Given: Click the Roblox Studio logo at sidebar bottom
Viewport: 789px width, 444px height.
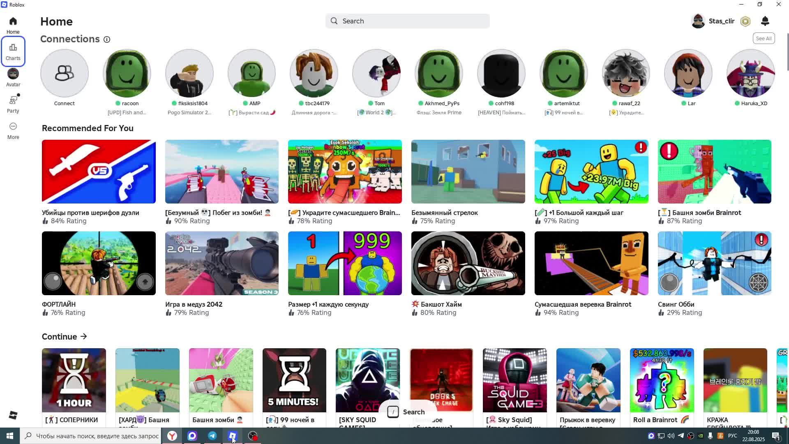Looking at the screenshot, I should [13, 415].
